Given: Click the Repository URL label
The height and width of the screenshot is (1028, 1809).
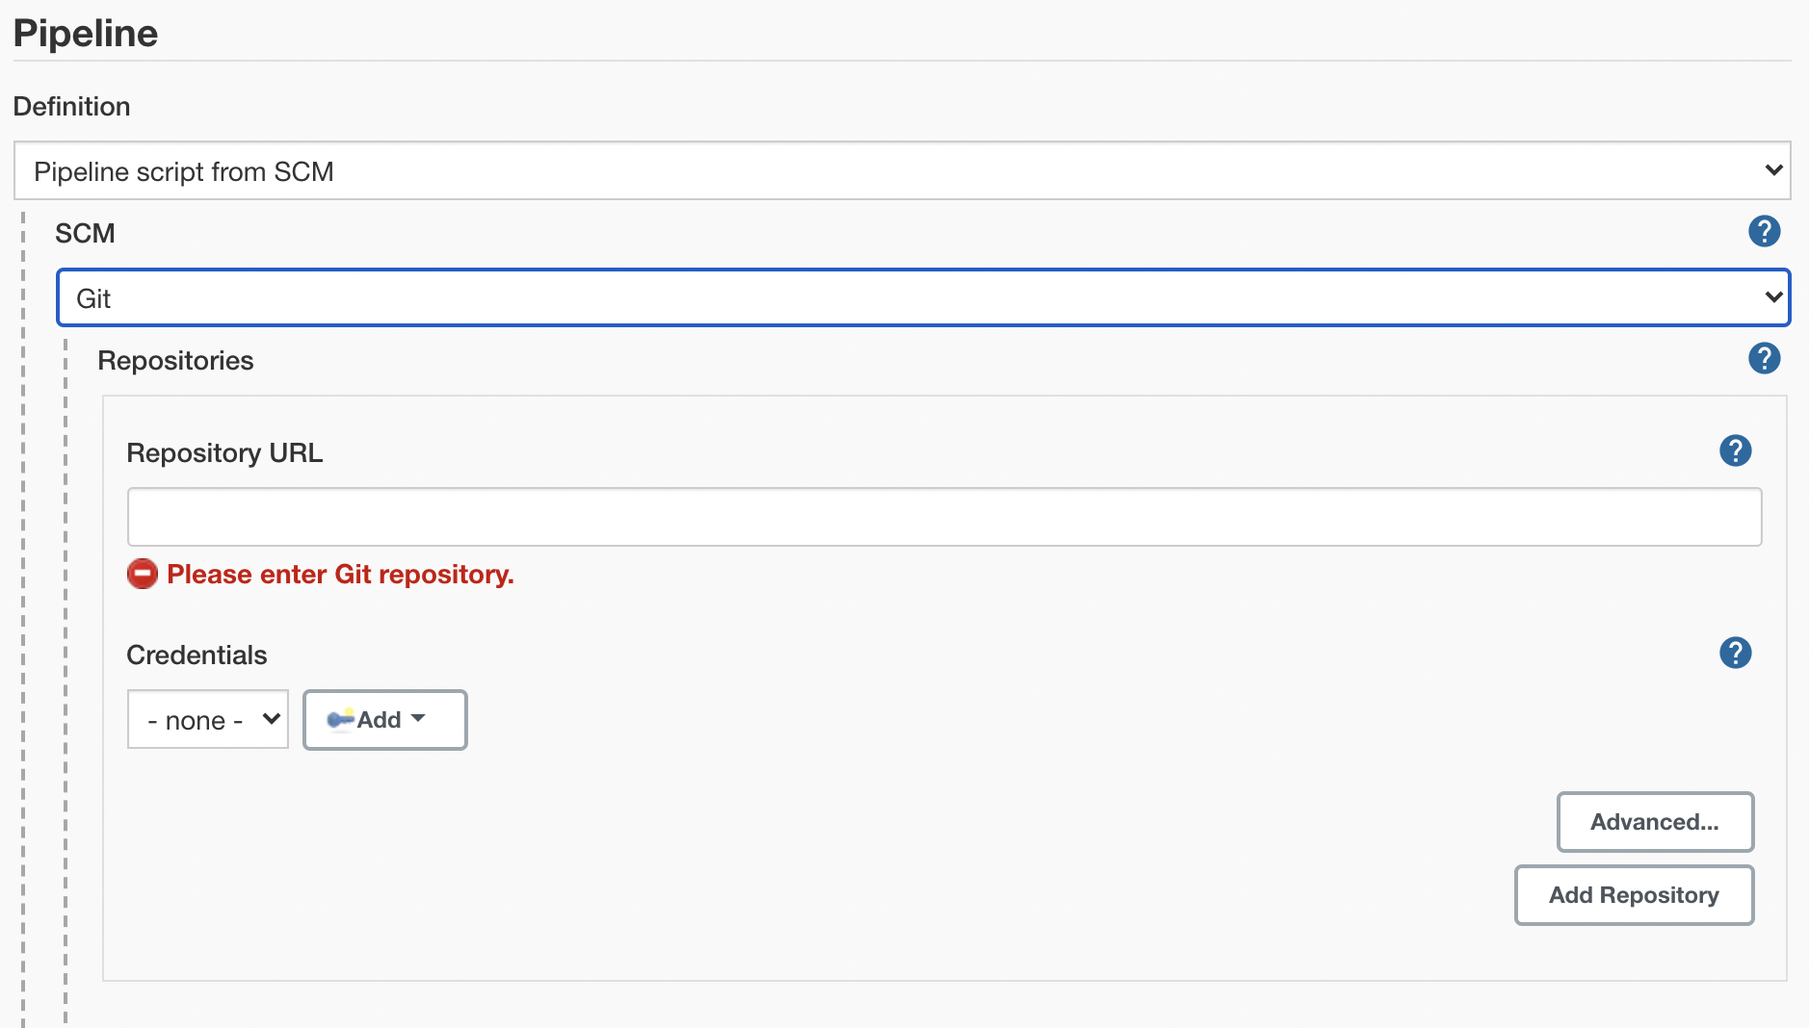Looking at the screenshot, I should (x=224, y=452).
